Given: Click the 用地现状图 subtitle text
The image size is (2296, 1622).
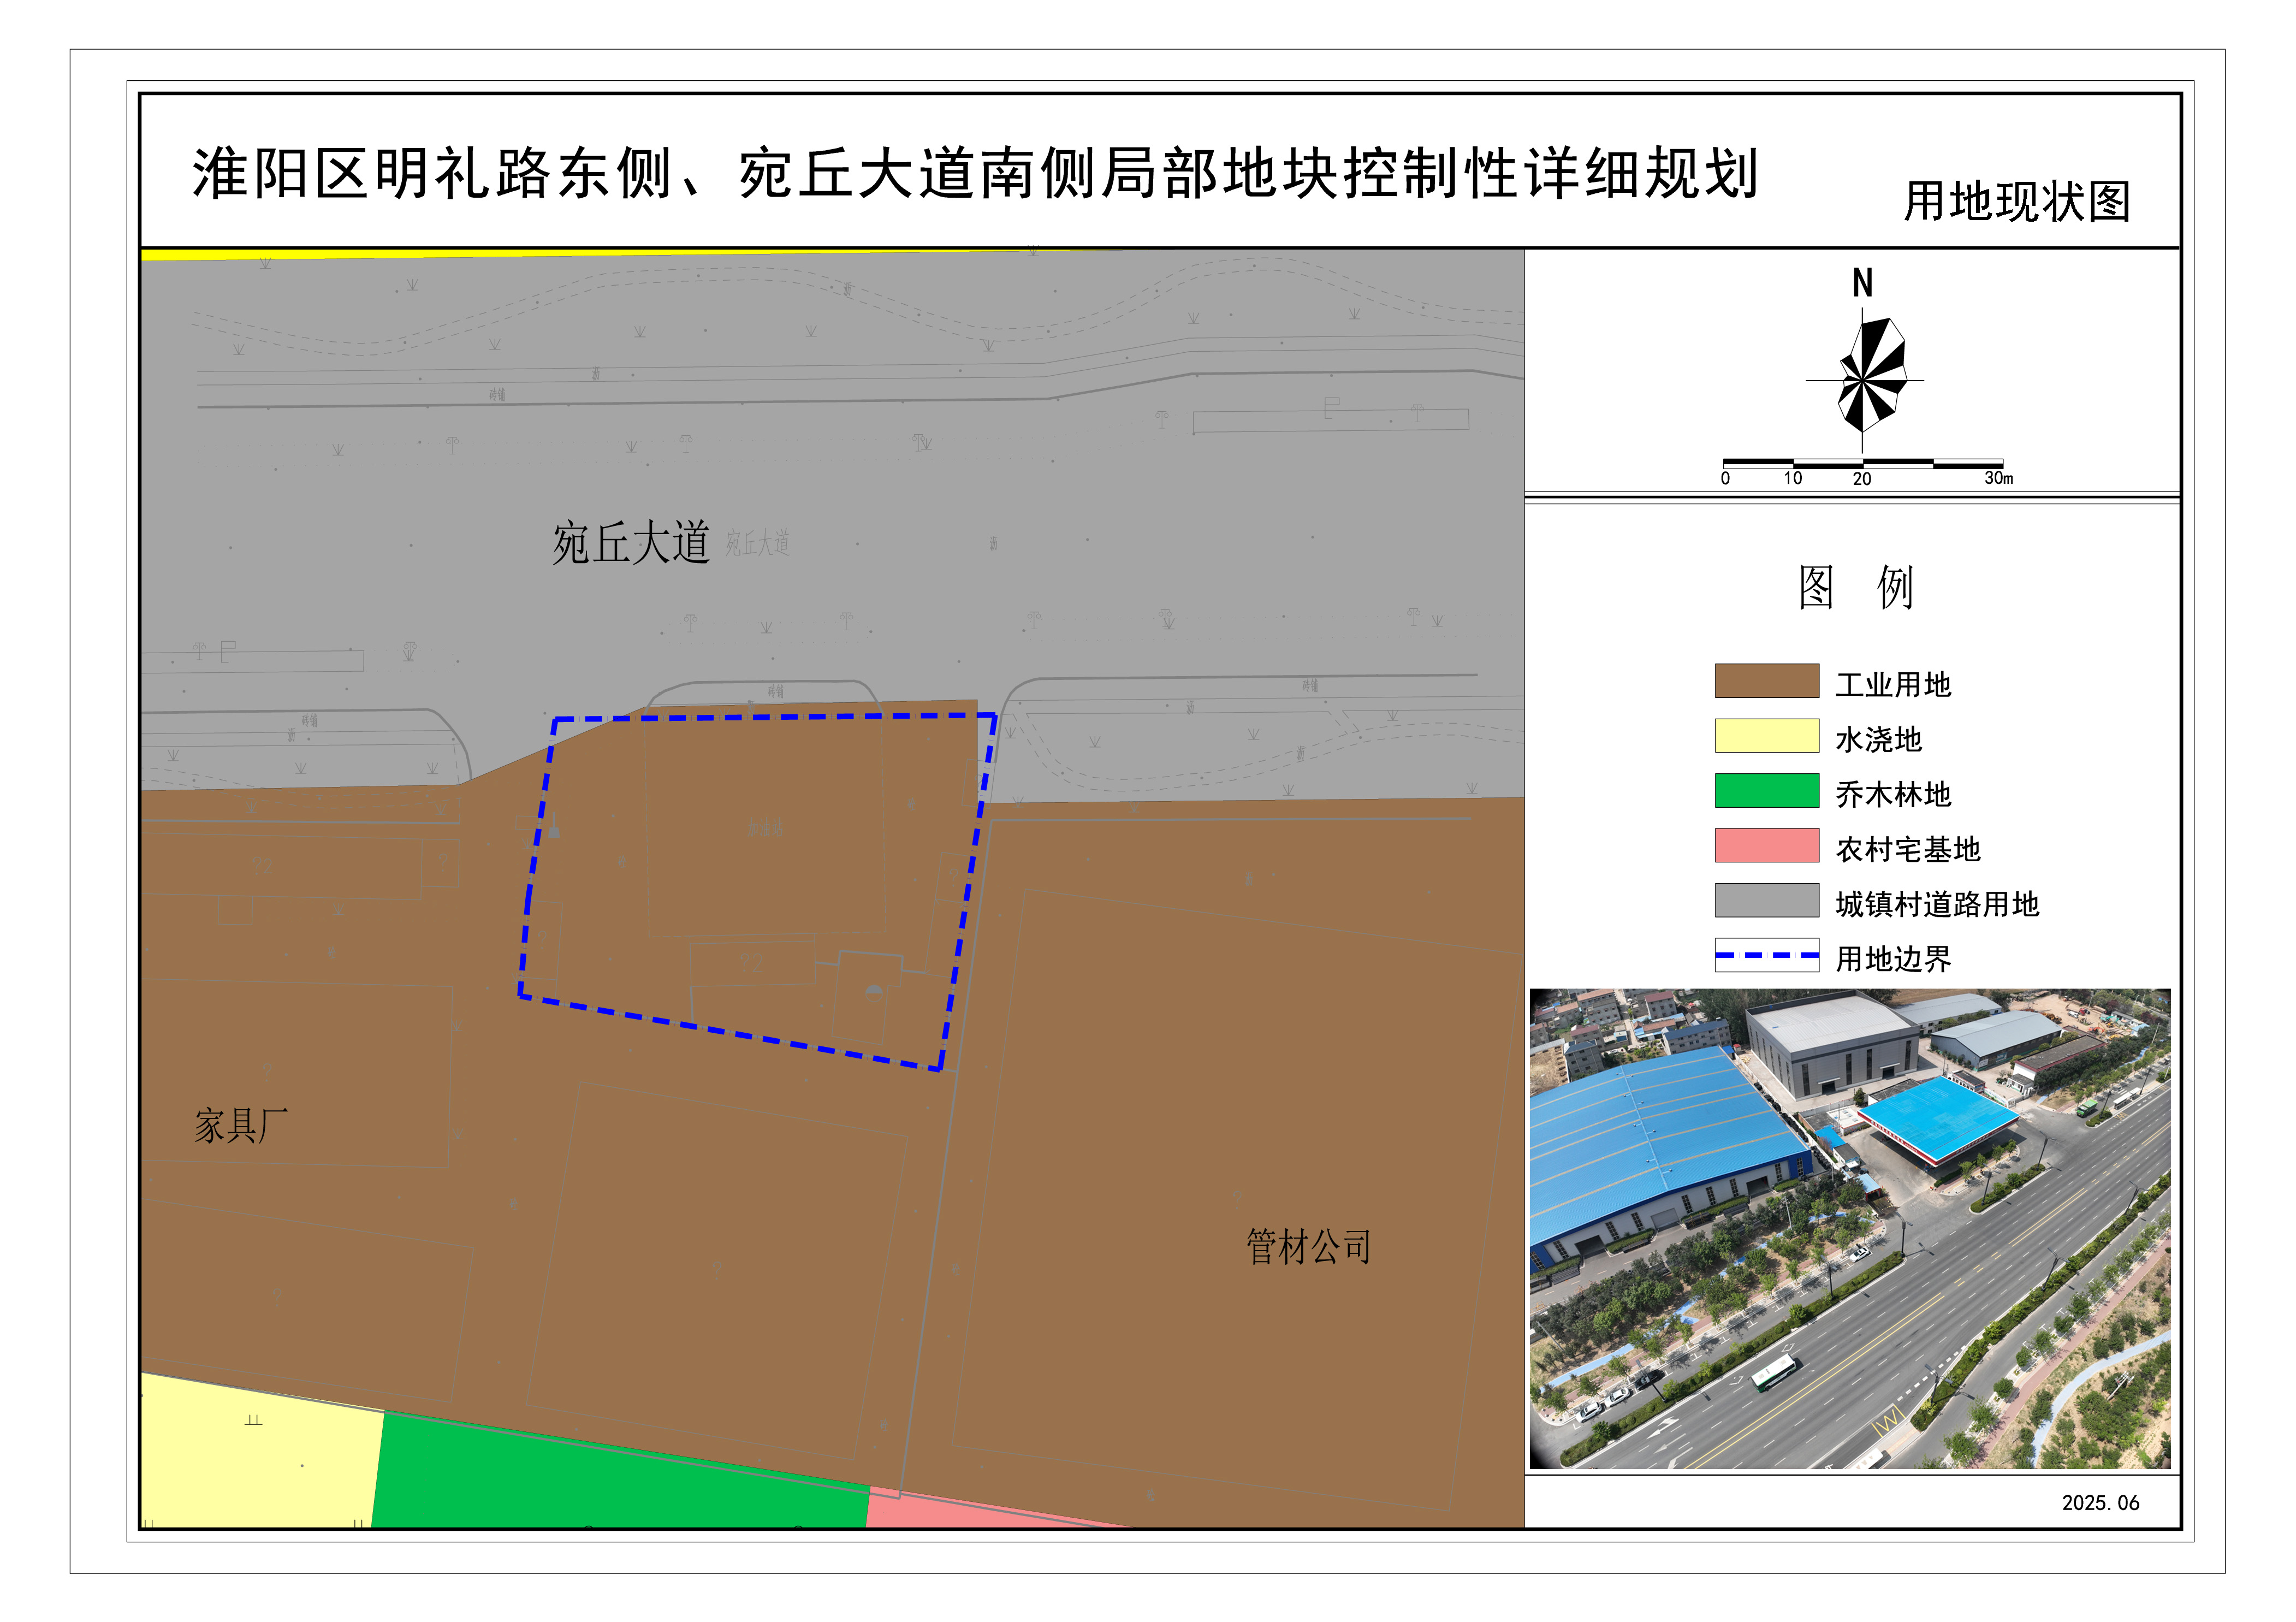Looking at the screenshot, I should [2016, 202].
